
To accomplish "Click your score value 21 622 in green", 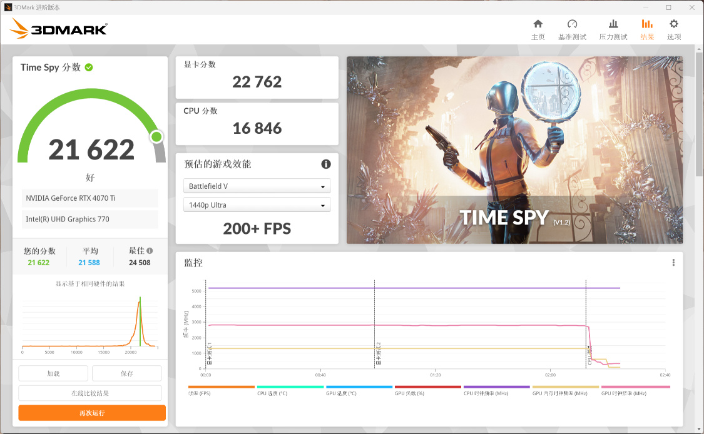I will (39, 263).
